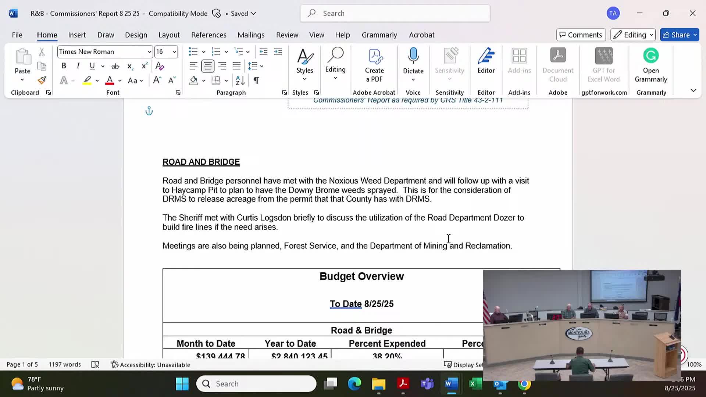Toggle Italic formatting

[x=78, y=66]
